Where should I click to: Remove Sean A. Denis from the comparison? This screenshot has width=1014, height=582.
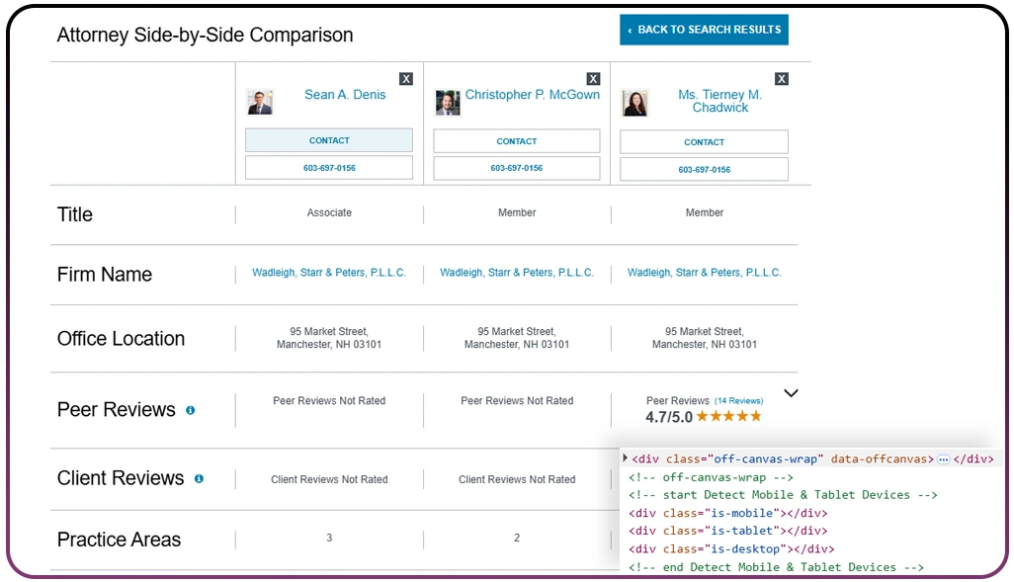[406, 78]
